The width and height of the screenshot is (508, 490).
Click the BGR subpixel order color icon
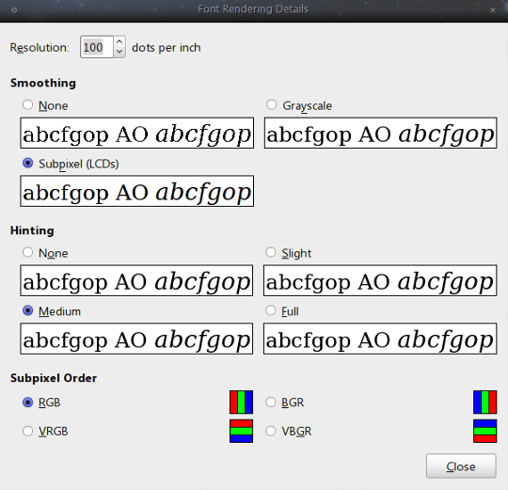[484, 402]
